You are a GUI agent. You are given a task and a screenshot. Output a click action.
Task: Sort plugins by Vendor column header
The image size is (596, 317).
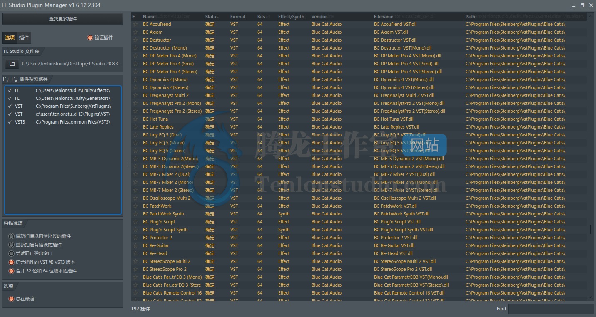click(x=319, y=17)
